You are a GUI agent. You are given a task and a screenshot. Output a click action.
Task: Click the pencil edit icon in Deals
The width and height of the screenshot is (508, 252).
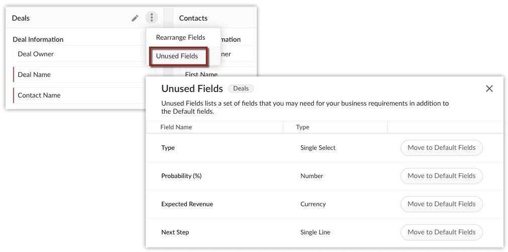[x=135, y=18]
